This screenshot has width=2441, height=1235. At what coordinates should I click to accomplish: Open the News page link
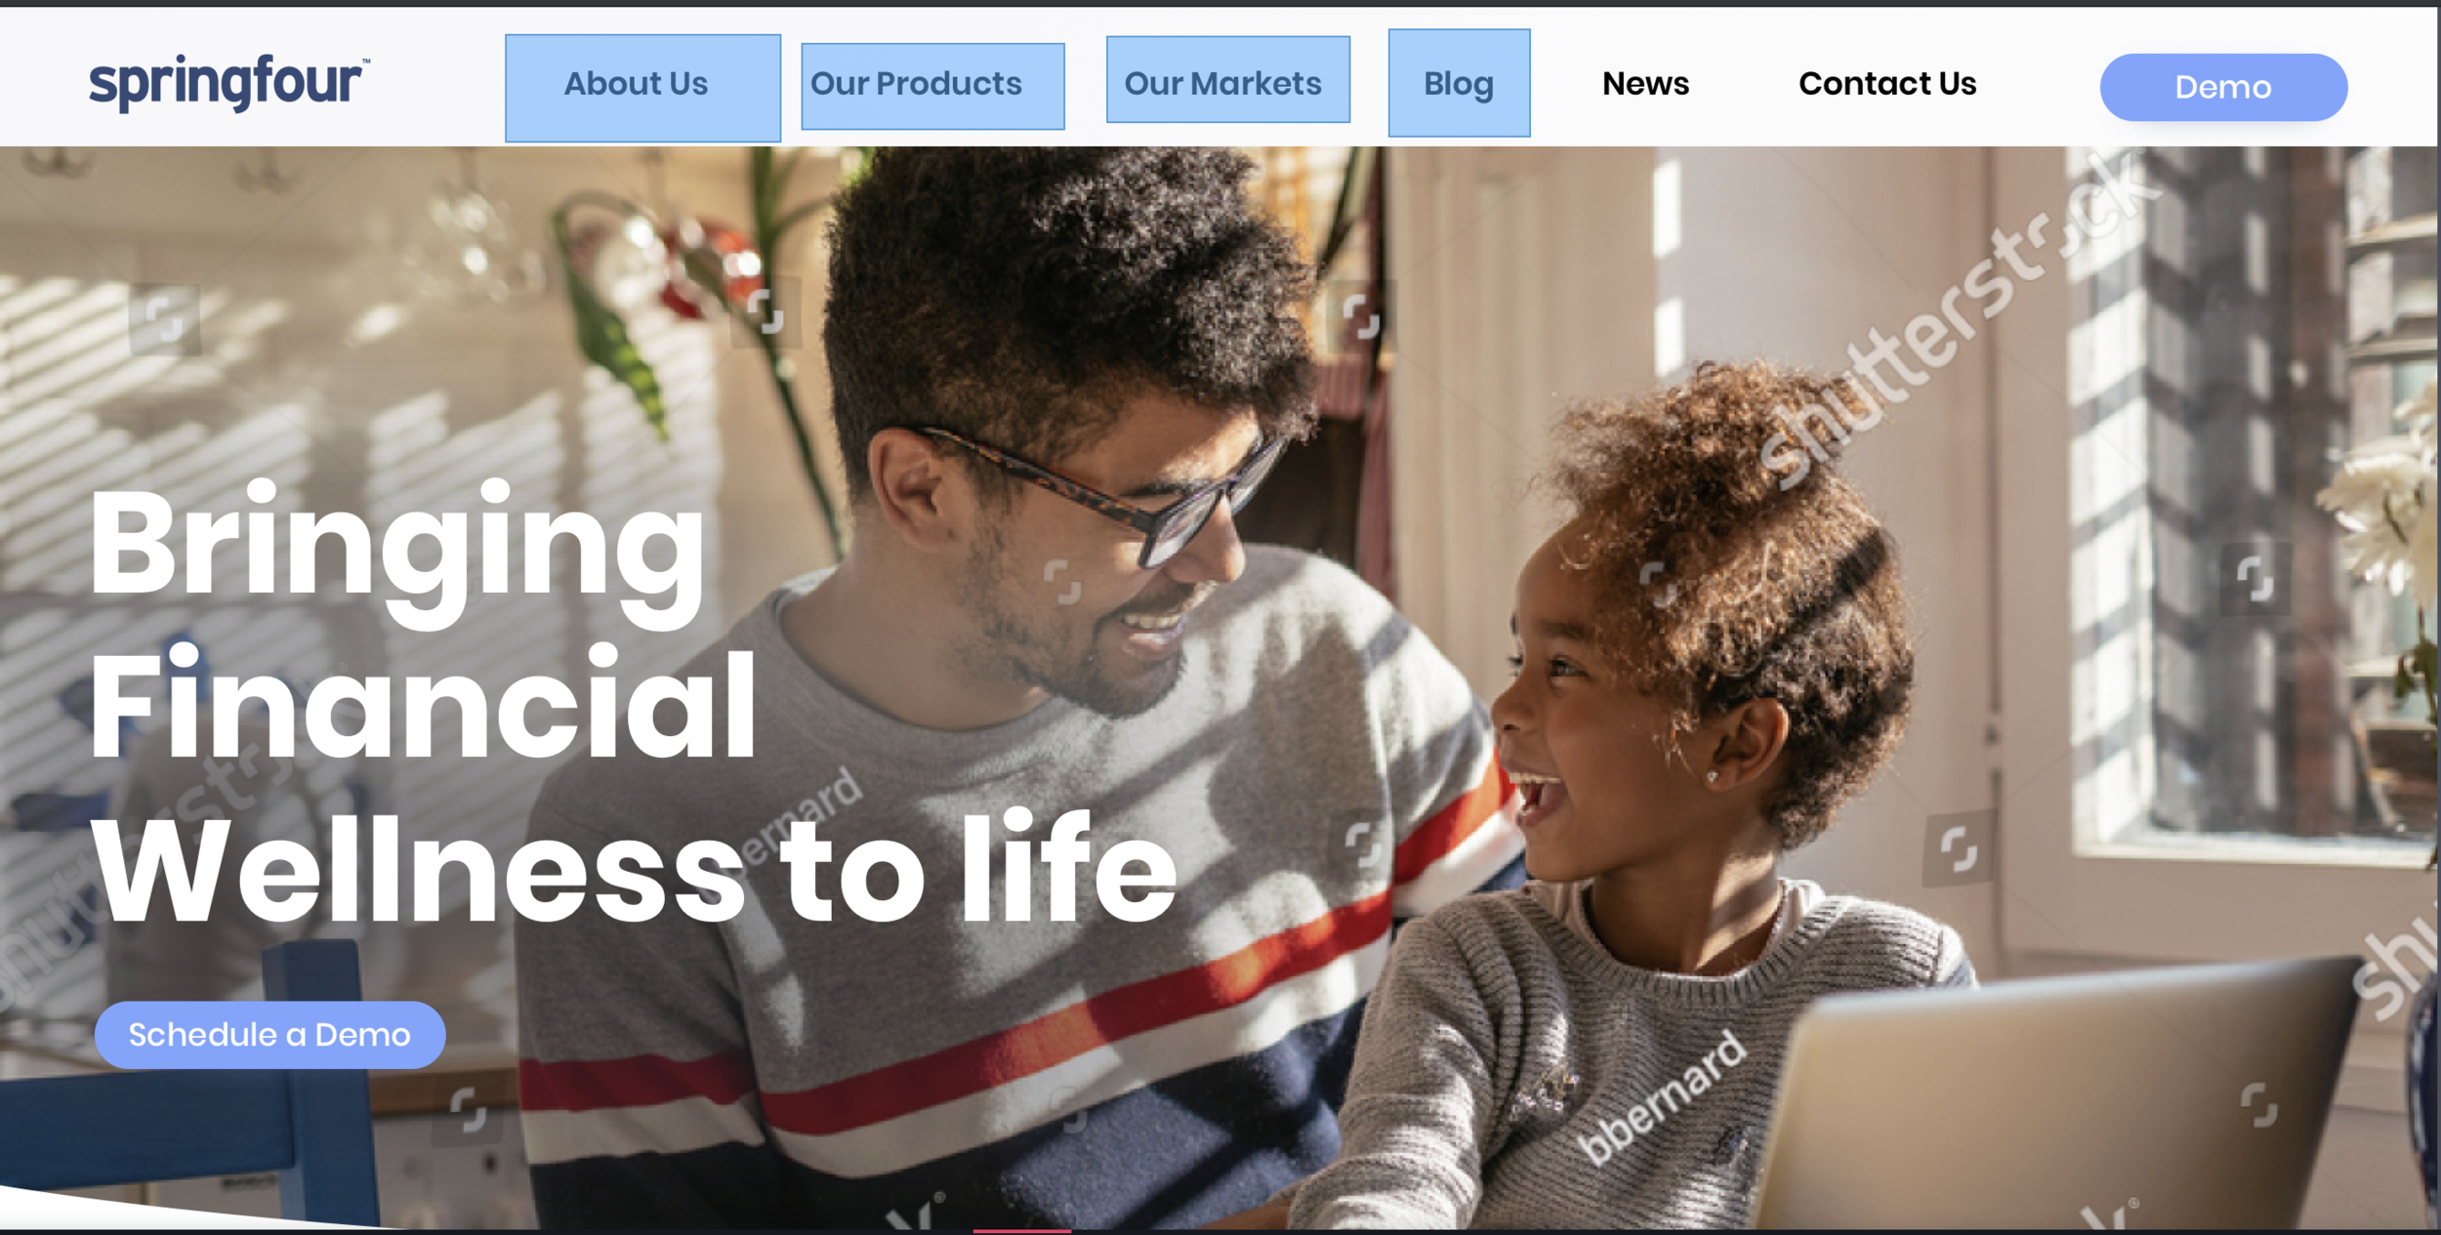click(x=1645, y=84)
